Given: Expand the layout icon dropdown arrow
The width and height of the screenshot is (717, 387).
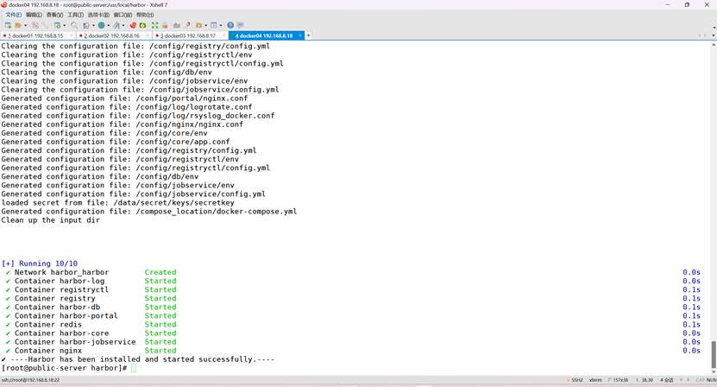Looking at the screenshot, I should coord(221,25).
